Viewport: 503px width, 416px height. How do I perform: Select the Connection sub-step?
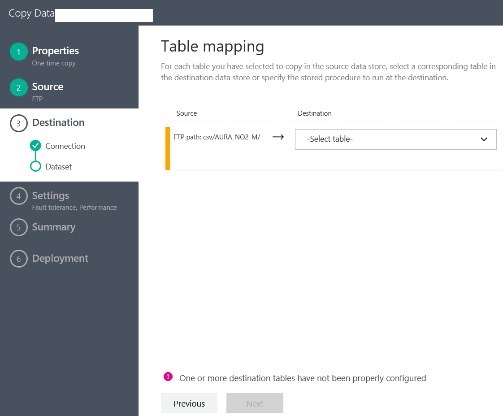click(65, 146)
